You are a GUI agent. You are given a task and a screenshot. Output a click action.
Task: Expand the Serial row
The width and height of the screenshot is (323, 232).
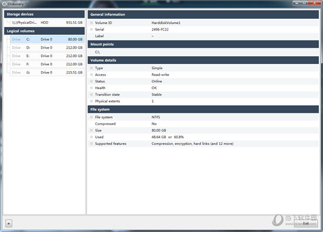[x=92, y=29]
